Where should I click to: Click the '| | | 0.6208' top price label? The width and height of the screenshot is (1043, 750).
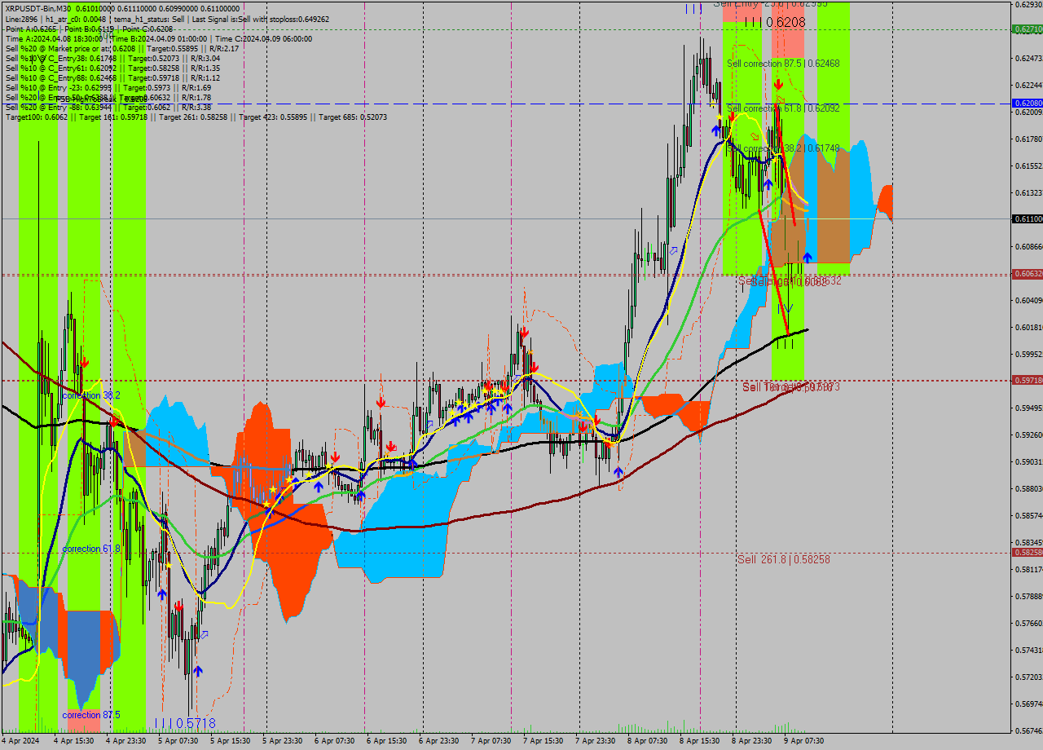tap(775, 23)
